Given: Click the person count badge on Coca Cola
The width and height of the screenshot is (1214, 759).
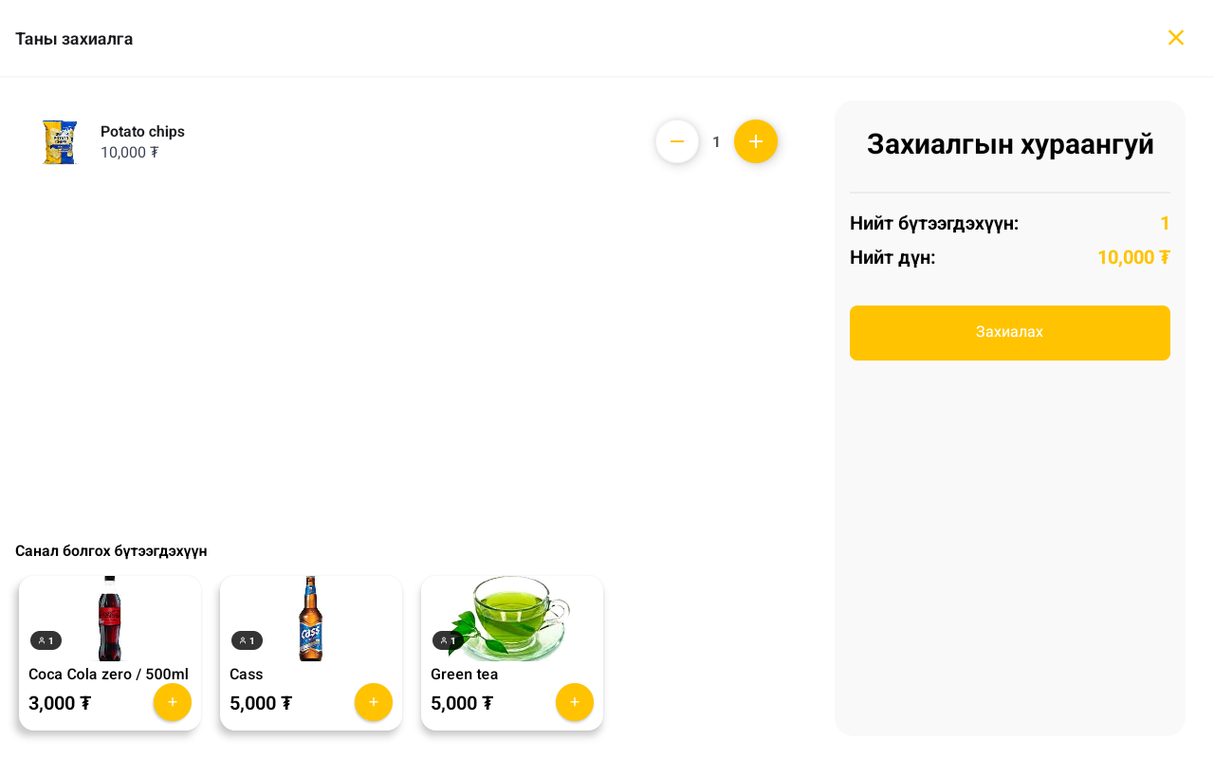Looking at the screenshot, I should point(46,640).
